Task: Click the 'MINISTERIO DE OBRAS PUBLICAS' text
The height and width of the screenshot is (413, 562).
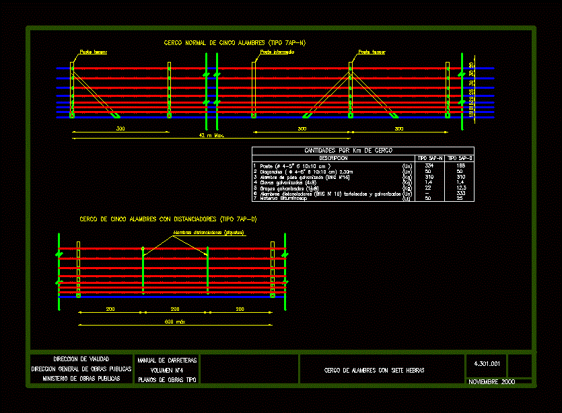Action: pos(81,378)
